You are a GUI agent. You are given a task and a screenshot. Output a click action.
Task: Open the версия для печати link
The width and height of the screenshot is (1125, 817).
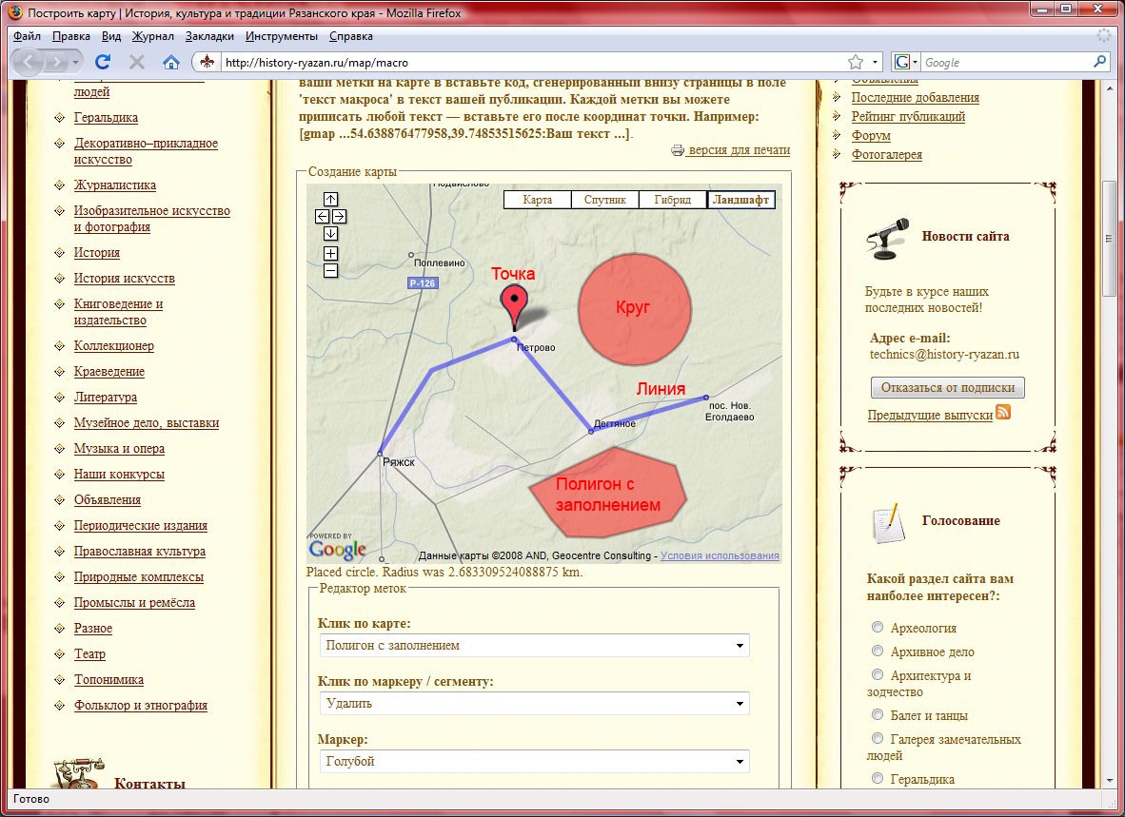739,150
